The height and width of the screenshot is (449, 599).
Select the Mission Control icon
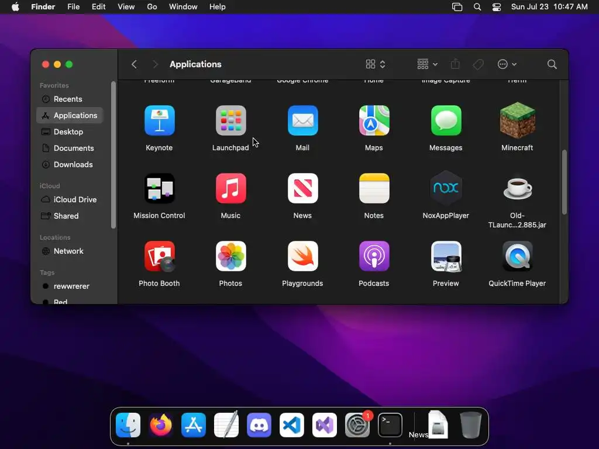(x=159, y=188)
